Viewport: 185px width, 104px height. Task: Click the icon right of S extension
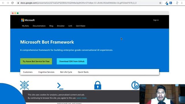coord(177,3)
